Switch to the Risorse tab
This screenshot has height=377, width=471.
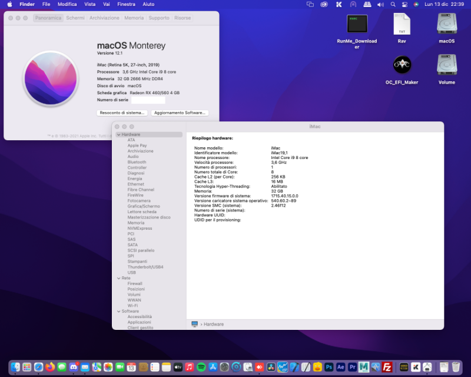click(x=183, y=18)
